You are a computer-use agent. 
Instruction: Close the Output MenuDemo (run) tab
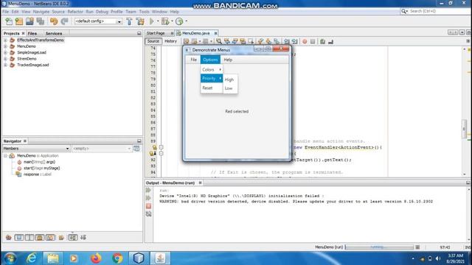point(200,183)
